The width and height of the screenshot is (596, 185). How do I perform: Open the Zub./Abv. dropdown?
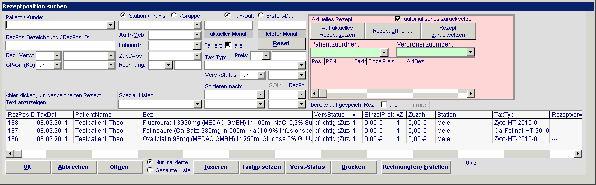pyautogui.click(x=197, y=56)
